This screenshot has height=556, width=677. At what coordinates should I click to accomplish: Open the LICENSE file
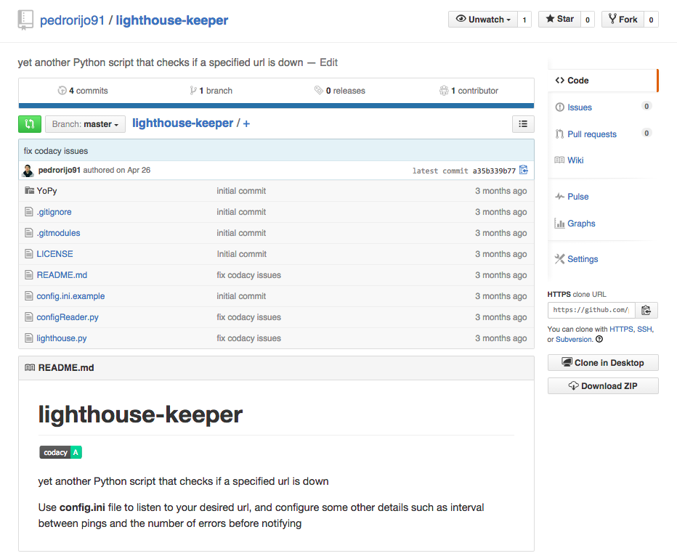[54, 254]
